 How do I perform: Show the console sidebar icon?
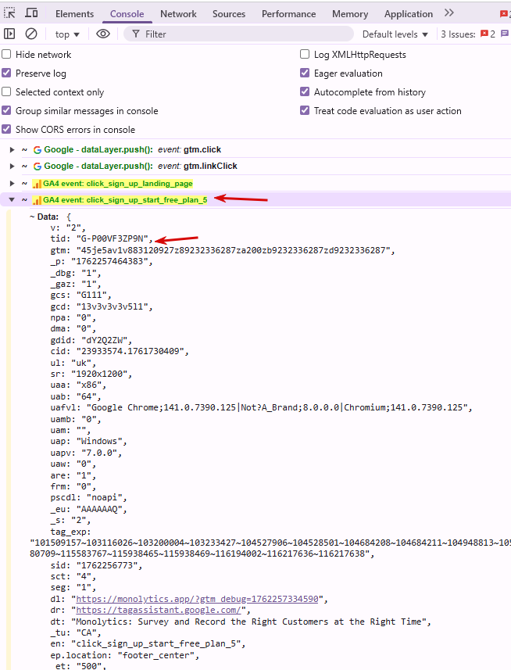click(9, 34)
